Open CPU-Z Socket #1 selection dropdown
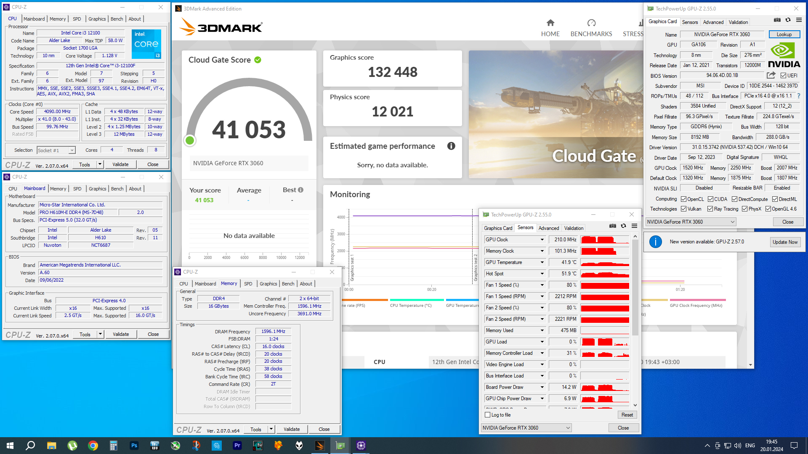This screenshot has width=808, height=454. (56, 150)
